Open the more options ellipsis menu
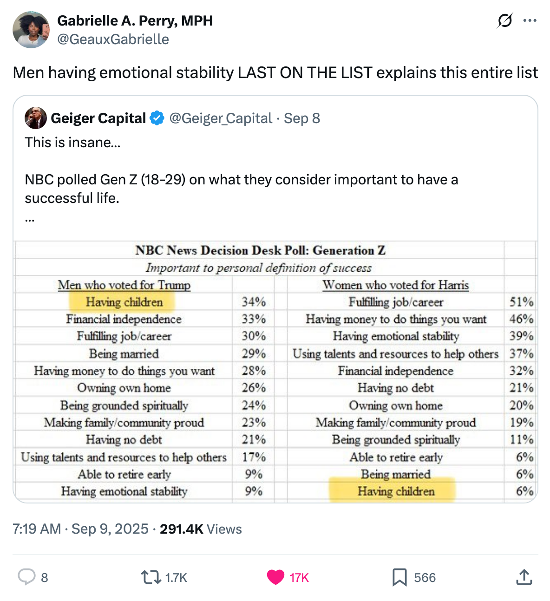550x601 pixels. pyautogui.click(x=530, y=20)
